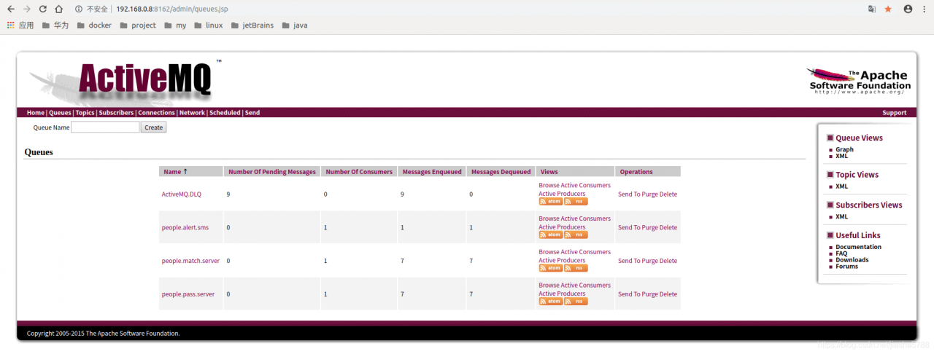Open atom feed for people.alert.sms
934x354 pixels.
(550, 235)
